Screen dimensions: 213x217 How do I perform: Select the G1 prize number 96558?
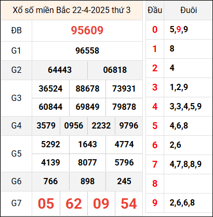pos(87,50)
